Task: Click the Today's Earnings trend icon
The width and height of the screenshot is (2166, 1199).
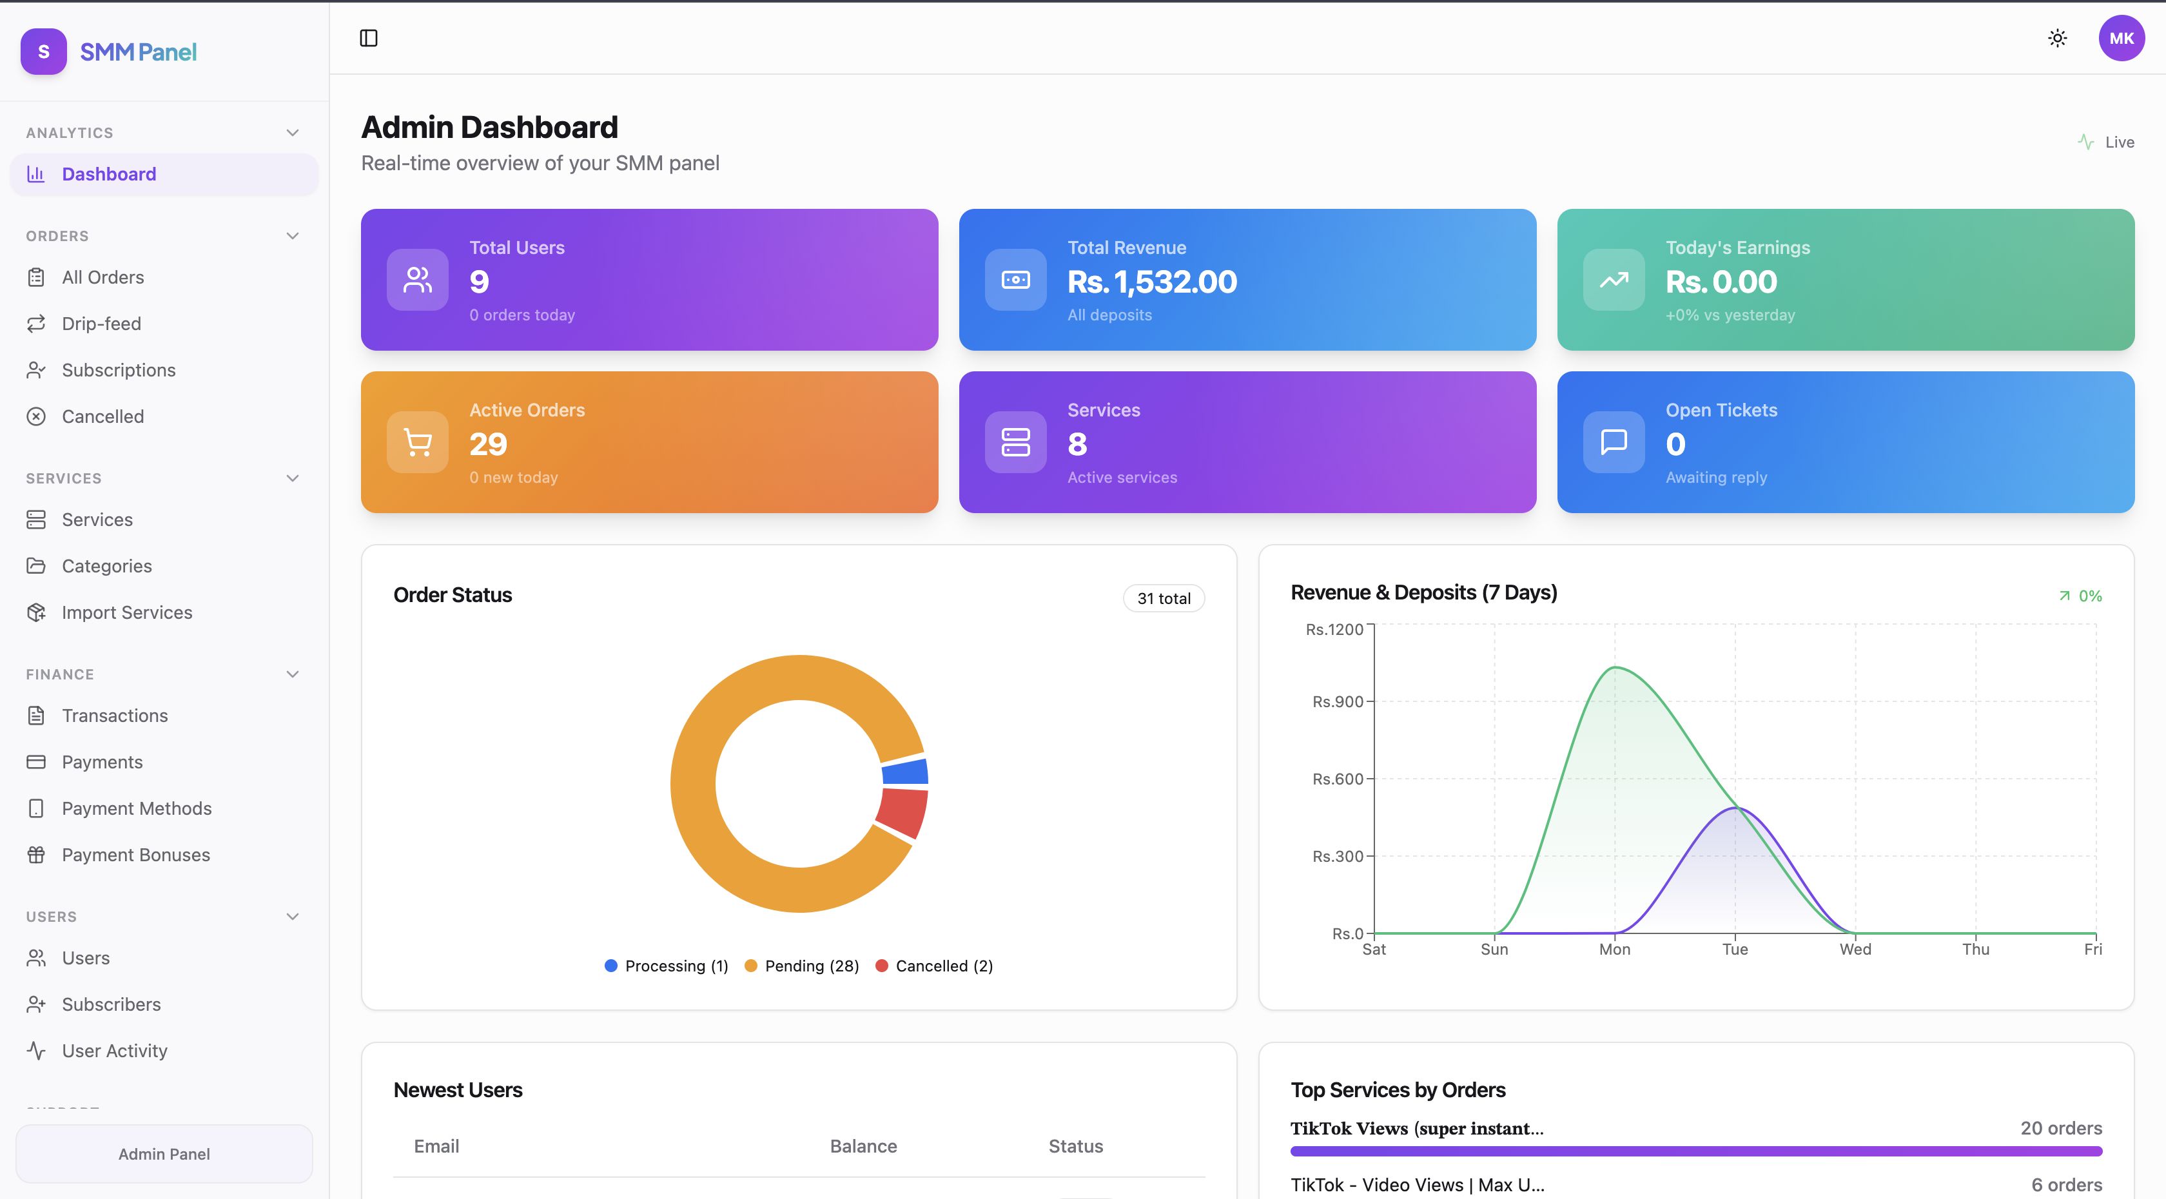Action: point(1614,280)
